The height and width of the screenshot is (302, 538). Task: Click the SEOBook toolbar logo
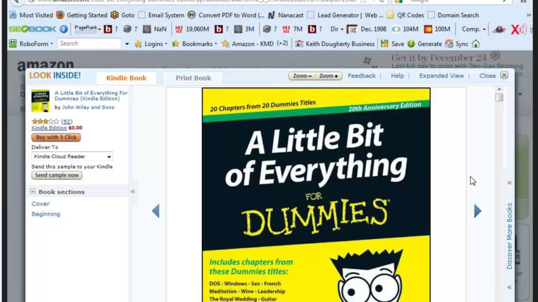point(32,29)
